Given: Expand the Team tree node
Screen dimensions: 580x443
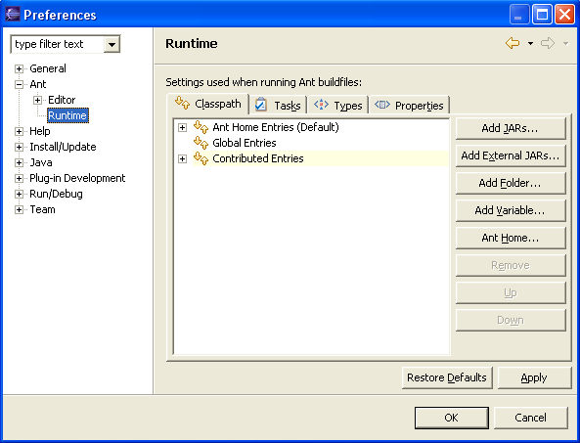Looking at the screenshot, I should point(19,209).
